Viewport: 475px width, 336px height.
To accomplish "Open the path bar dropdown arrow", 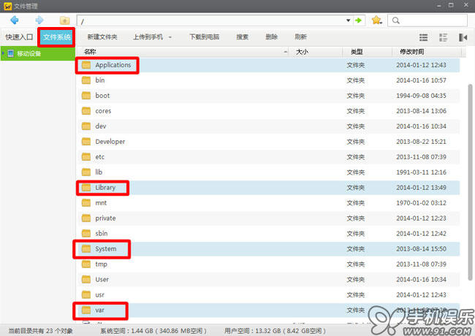I will 349,20.
